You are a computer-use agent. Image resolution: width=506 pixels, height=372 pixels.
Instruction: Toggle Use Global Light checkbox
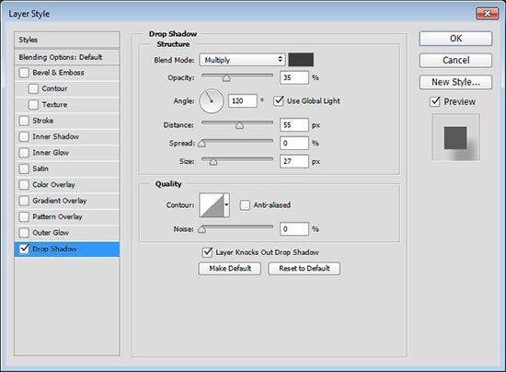coord(279,100)
